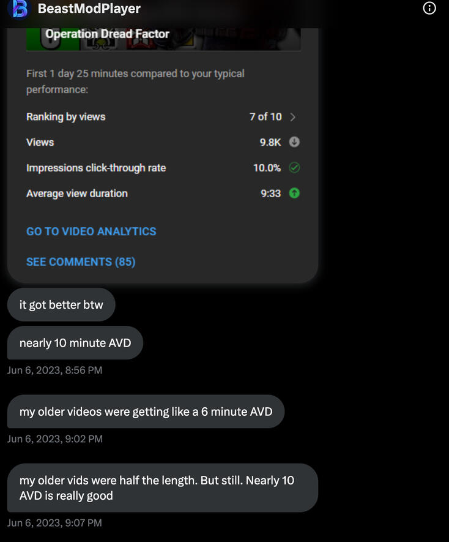The image size is (449, 542).
Task: Click the Jun 6, 2023, 8:56 PM timestamp
Action: [54, 370]
